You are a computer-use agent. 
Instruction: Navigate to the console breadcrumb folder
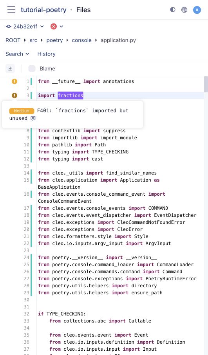pyautogui.click(x=82, y=40)
